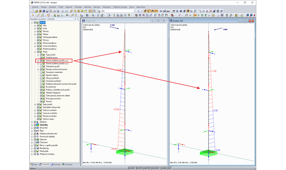Click the new line icon in second toolbar
The height and width of the screenshot is (170, 286).
click(x=38, y=15)
